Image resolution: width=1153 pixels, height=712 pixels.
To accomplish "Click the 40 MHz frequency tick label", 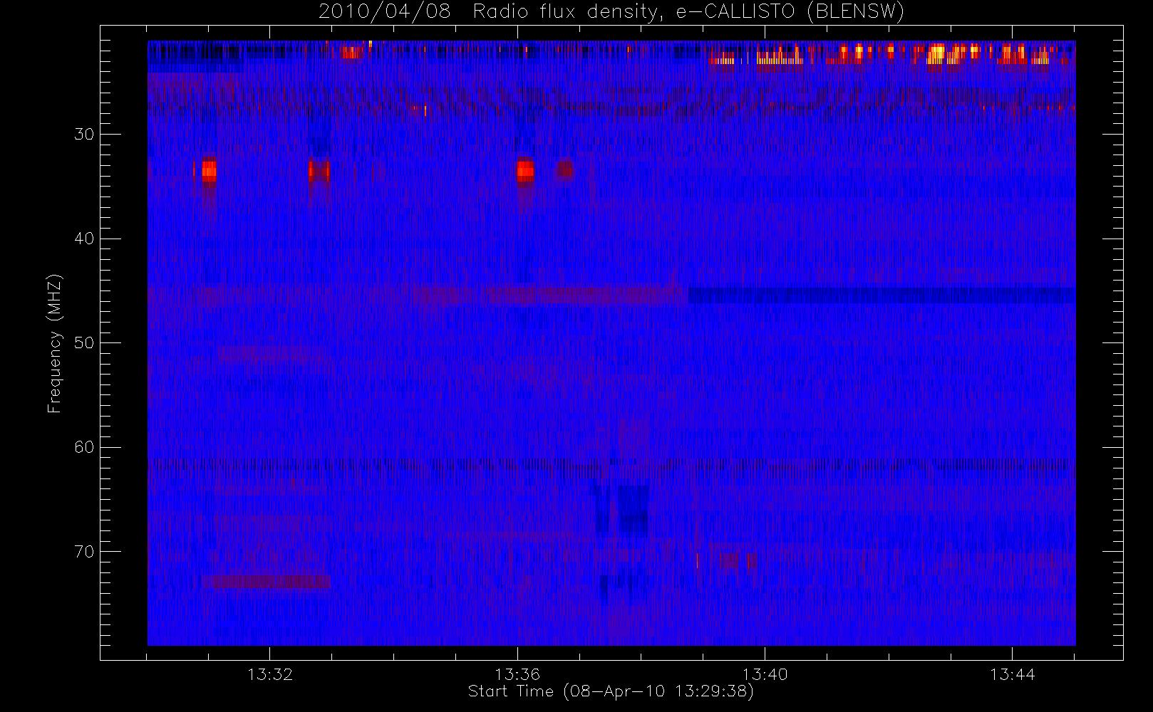I will click(84, 239).
